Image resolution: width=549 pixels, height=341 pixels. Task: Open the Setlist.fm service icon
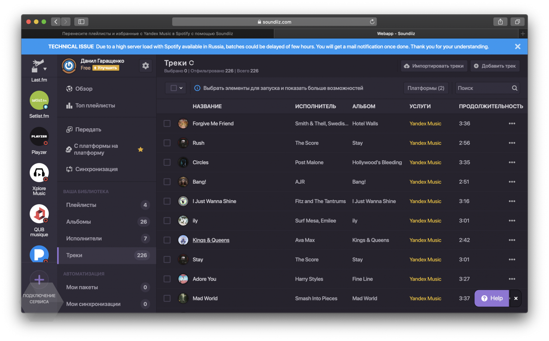(x=39, y=100)
